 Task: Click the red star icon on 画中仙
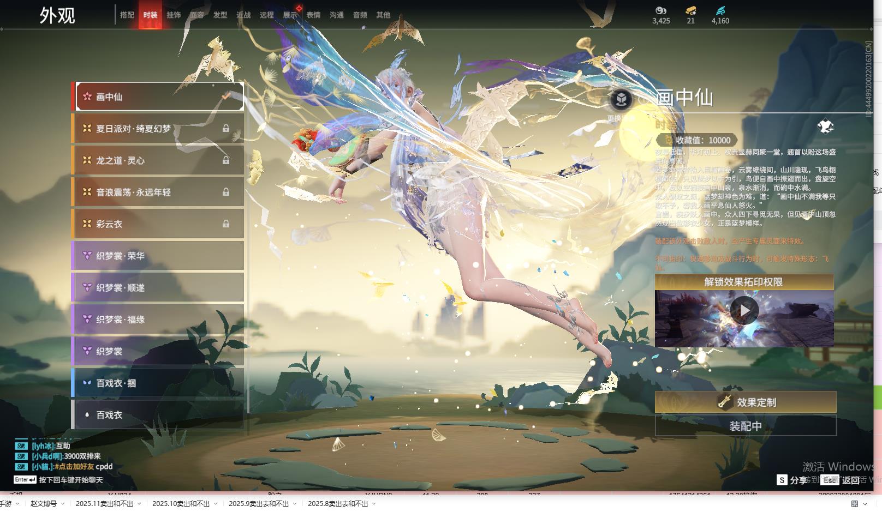87,97
